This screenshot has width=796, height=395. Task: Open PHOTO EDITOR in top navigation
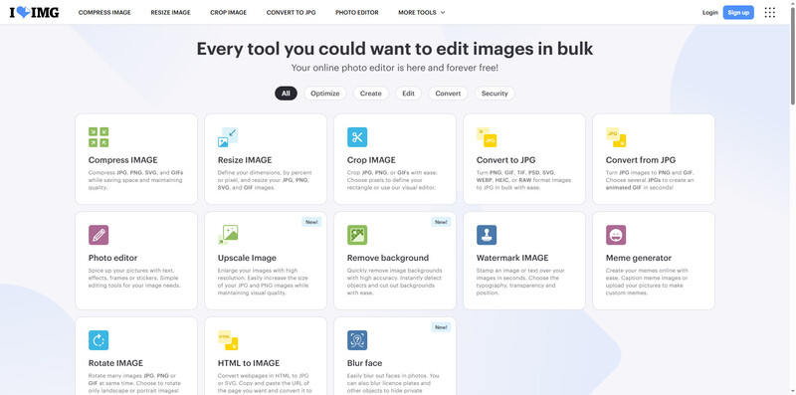tap(357, 13)
